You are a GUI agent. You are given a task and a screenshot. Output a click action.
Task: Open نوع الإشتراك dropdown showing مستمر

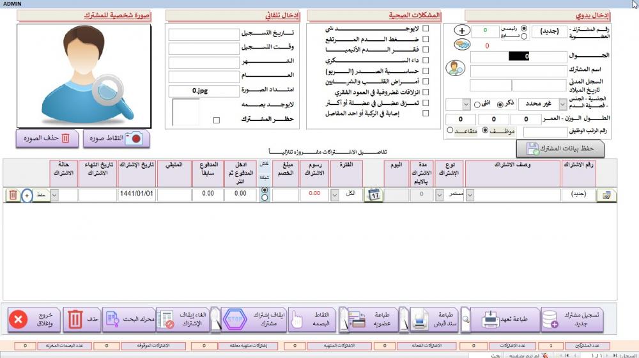(440, 196)
